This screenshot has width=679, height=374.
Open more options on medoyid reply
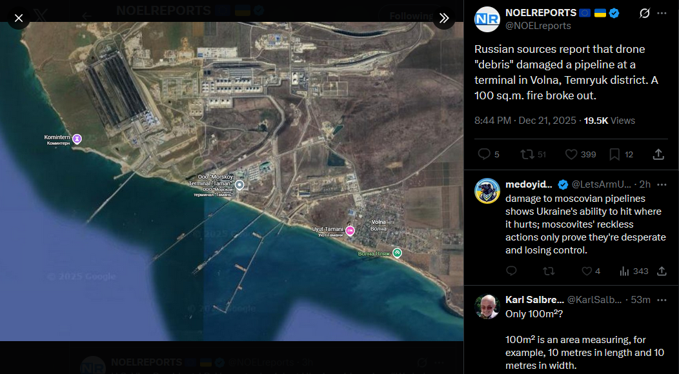click(662, 185)
